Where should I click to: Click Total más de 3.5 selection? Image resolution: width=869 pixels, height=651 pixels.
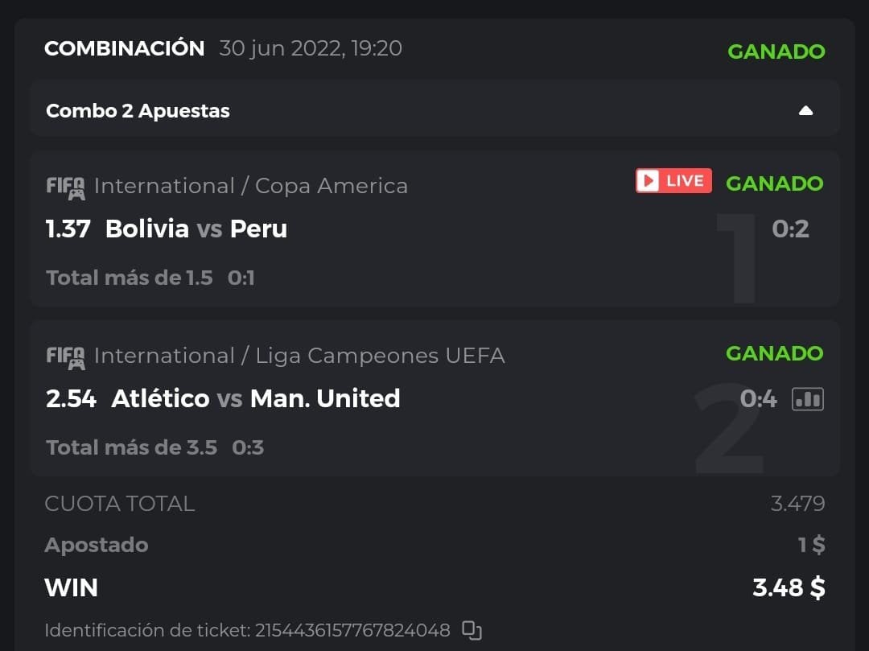(x=131, y=447)
